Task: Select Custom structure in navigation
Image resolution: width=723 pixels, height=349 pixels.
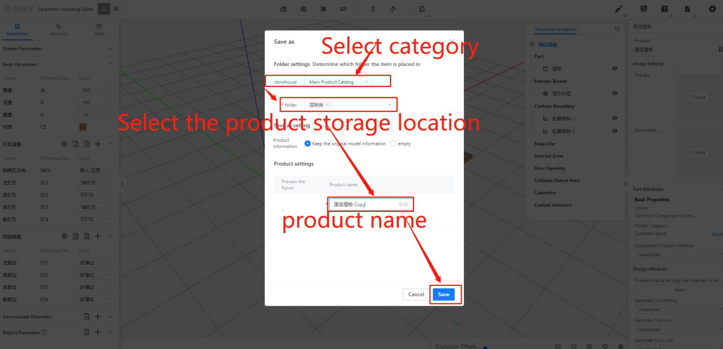Action: point(553,205)
